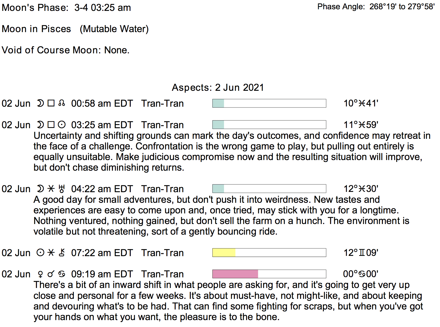Click the Uranus glyph in 04:22 am row

tap(62, 189)
